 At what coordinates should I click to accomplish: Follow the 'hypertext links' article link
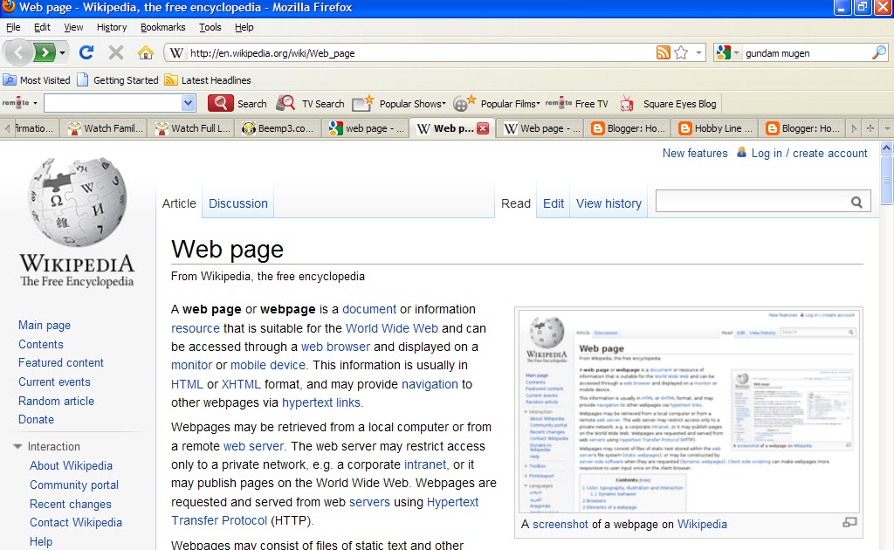click(321, 402)
